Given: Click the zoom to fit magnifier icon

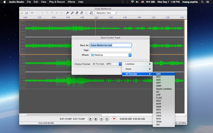Looking at the screenshot, I should click(91, 13).
